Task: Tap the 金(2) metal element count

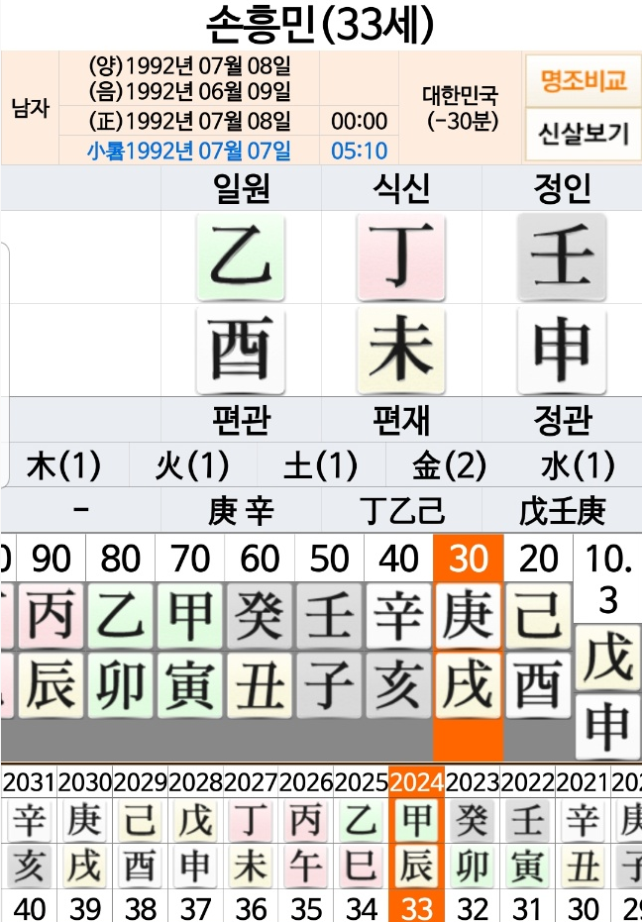Action: [450, 465]
